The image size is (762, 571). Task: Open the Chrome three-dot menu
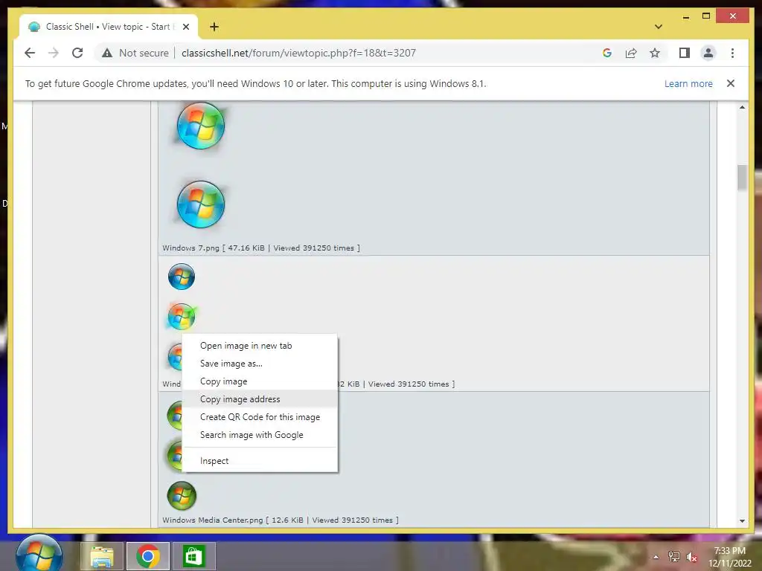[732, 53]
